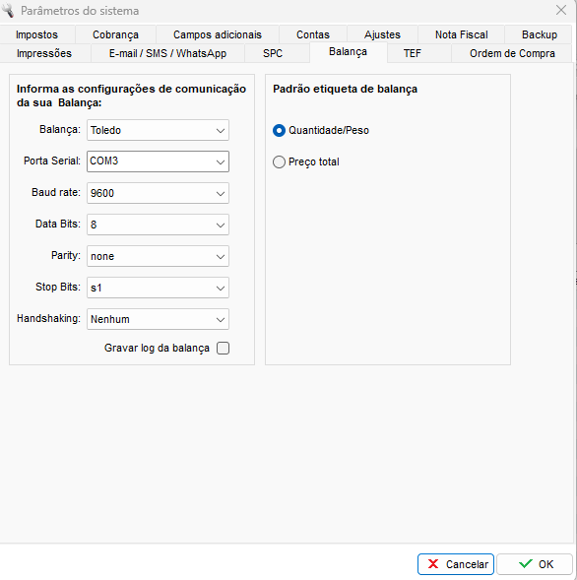Switch to E-mail / SMS / WhatsApp tab
Viewport: 577px width, 580px height.
click(167, 53)
